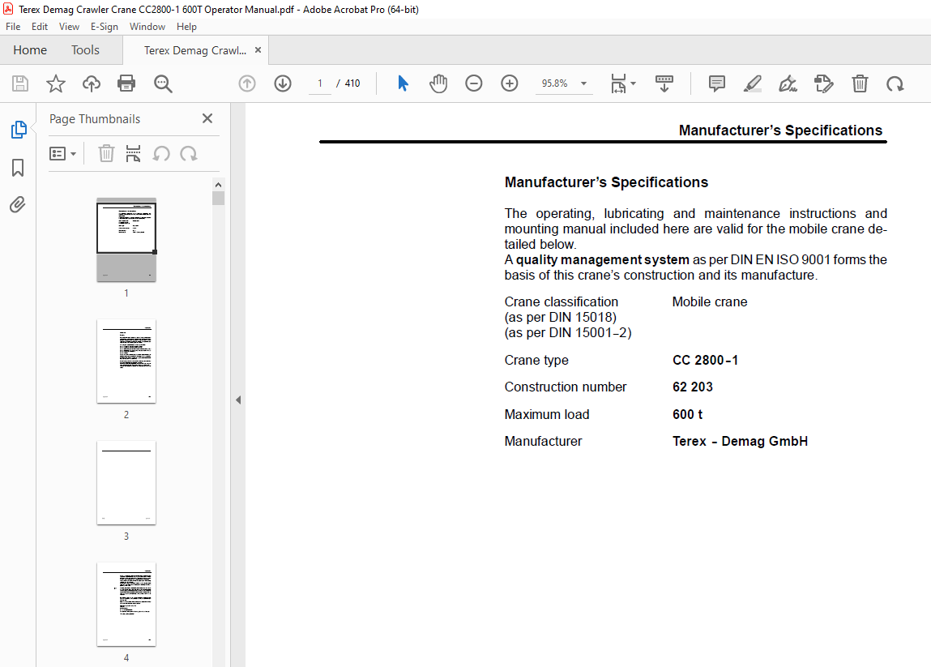Open the Edit menu
The image size is (931, 667).
(x=40, y=27)
